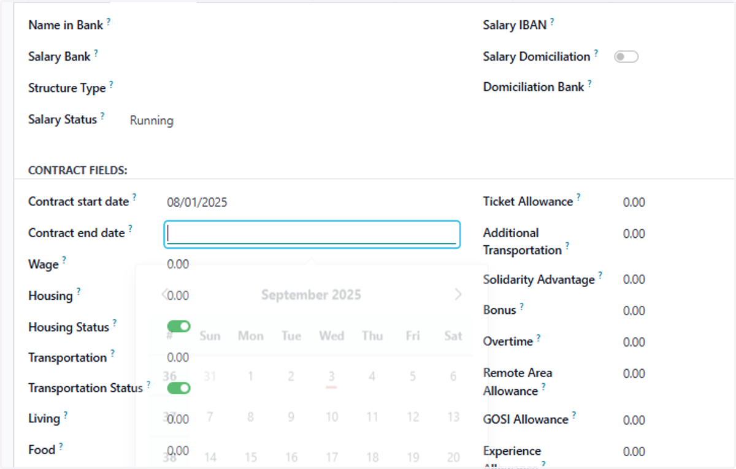The height and width of the screenshot is (469, 736).
Task: Click the help icon beside Contract start date
Action: pyautogui.click(x=134, y=198)
